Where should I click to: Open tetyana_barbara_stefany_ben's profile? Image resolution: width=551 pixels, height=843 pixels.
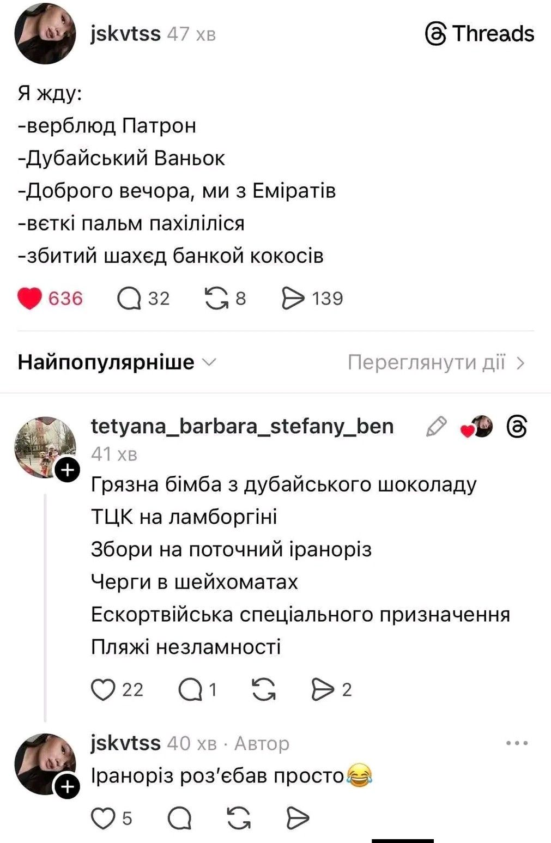click(241, 427)
